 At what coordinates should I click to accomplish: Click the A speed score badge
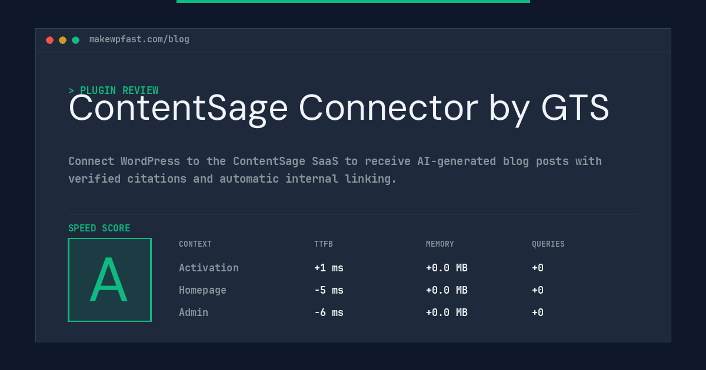click(x=109, y=280)
